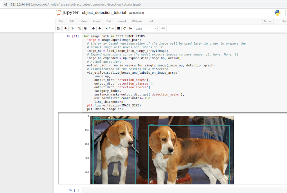
Task: Restart the kernel via the circular arrow icon
Action: pyautogui.click(x=124, y=28)
